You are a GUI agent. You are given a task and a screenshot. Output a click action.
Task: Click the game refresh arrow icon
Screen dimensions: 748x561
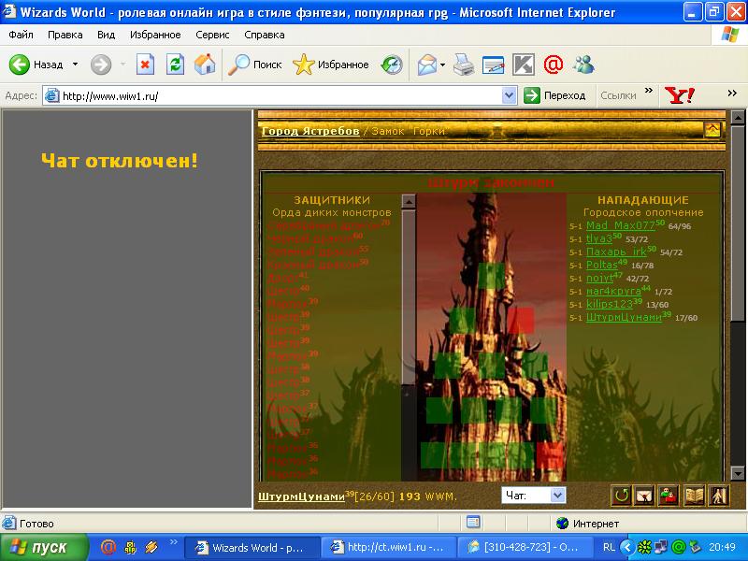coord(621,496)
